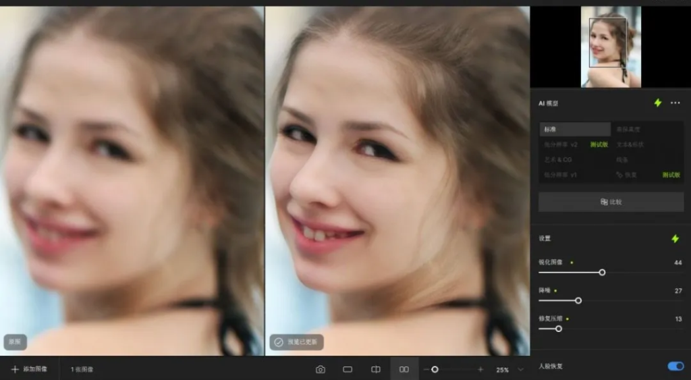
Task: Select the 恢复 beta AI model
Action: [648, 175]
